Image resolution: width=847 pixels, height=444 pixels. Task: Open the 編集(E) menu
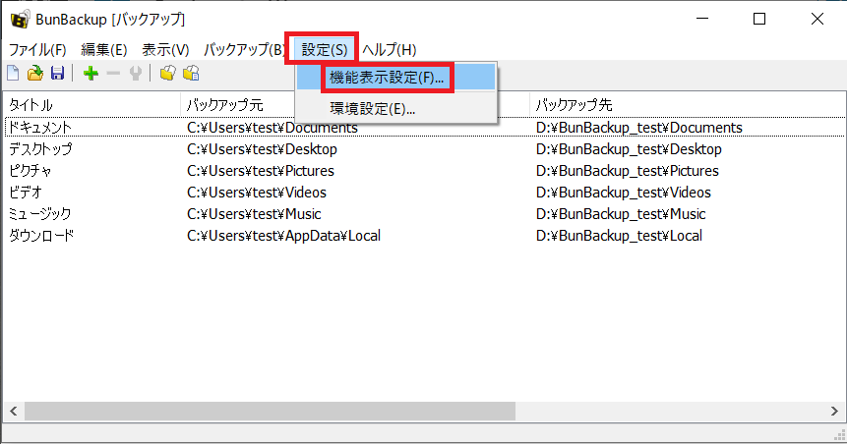pos(103,50)
